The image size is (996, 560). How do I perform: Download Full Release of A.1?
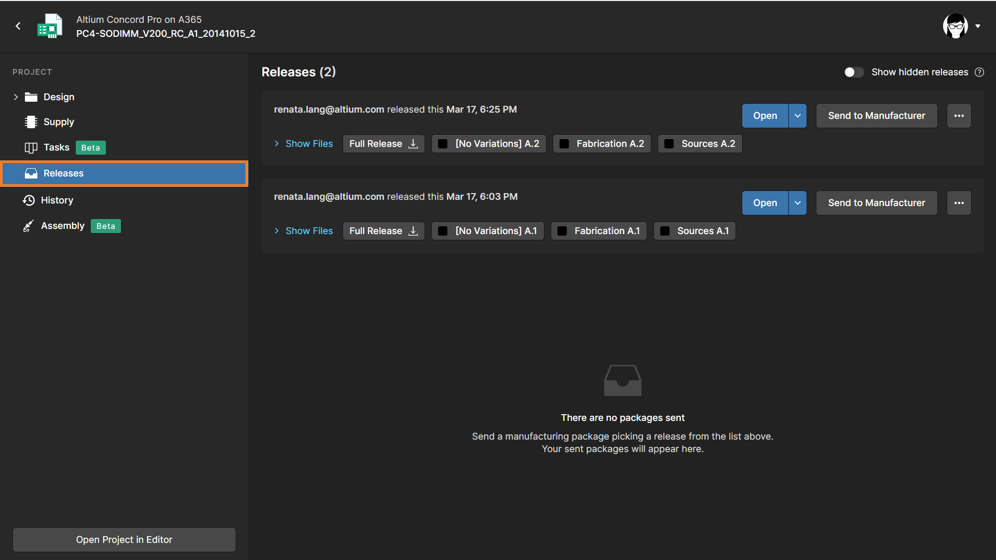coord(384,231)
